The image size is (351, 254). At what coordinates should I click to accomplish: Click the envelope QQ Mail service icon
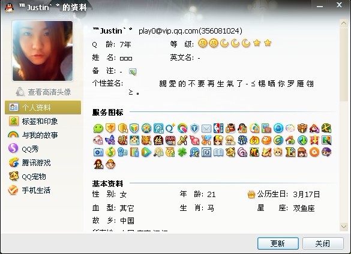pos(206,128)
